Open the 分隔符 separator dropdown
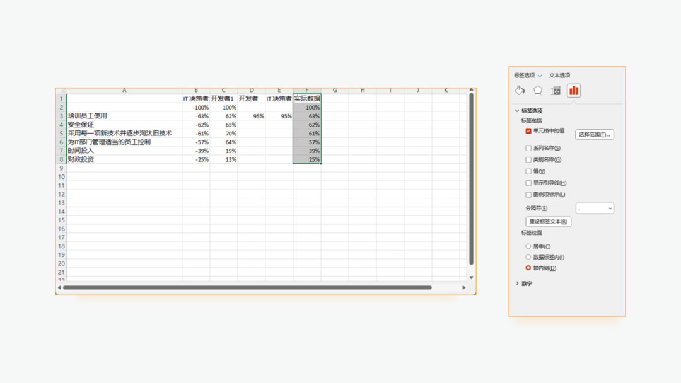This screenshot has height=383, width=681. point(595,209)
